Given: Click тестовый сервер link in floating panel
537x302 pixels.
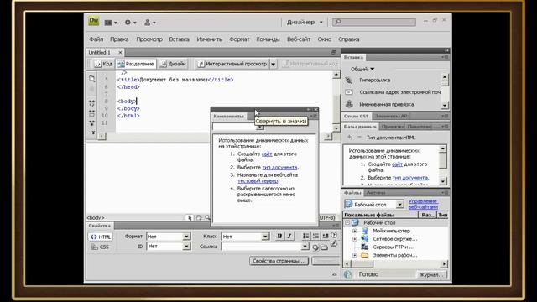Looking at the screenshot, I should 258,181.
